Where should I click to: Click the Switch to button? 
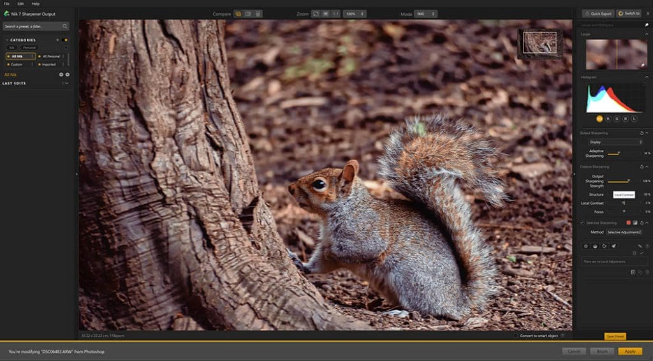[x=629, y=13]
